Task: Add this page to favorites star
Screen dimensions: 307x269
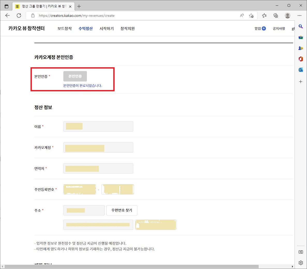Action: pos(251,16)
